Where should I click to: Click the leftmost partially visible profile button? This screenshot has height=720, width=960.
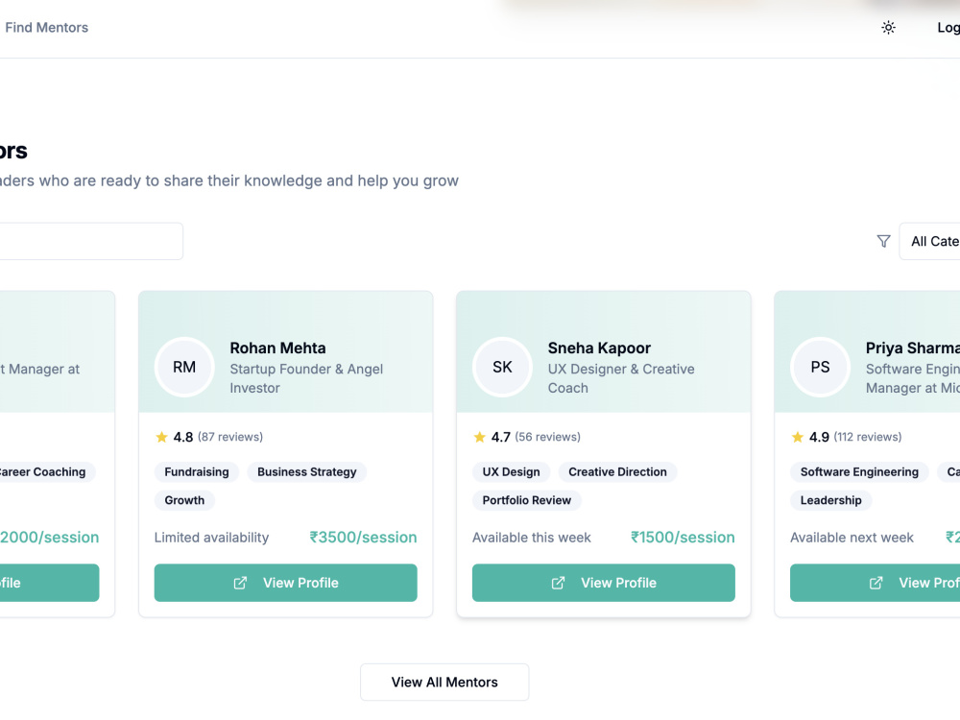pos(50,583)
